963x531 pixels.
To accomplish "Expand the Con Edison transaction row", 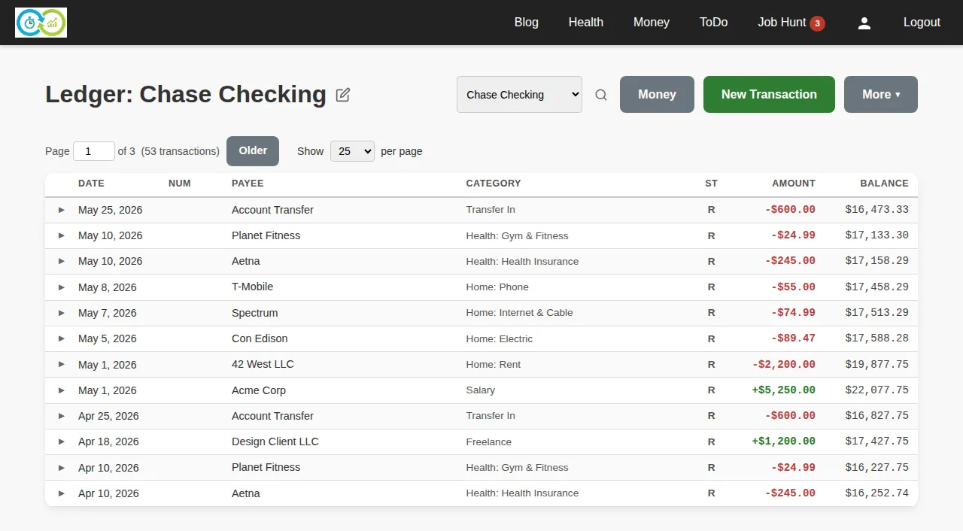I will pyautogui.click(x=62, y=338).
